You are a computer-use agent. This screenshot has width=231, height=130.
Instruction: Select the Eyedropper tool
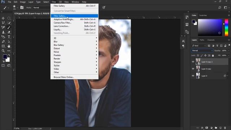tap(3, 27)
